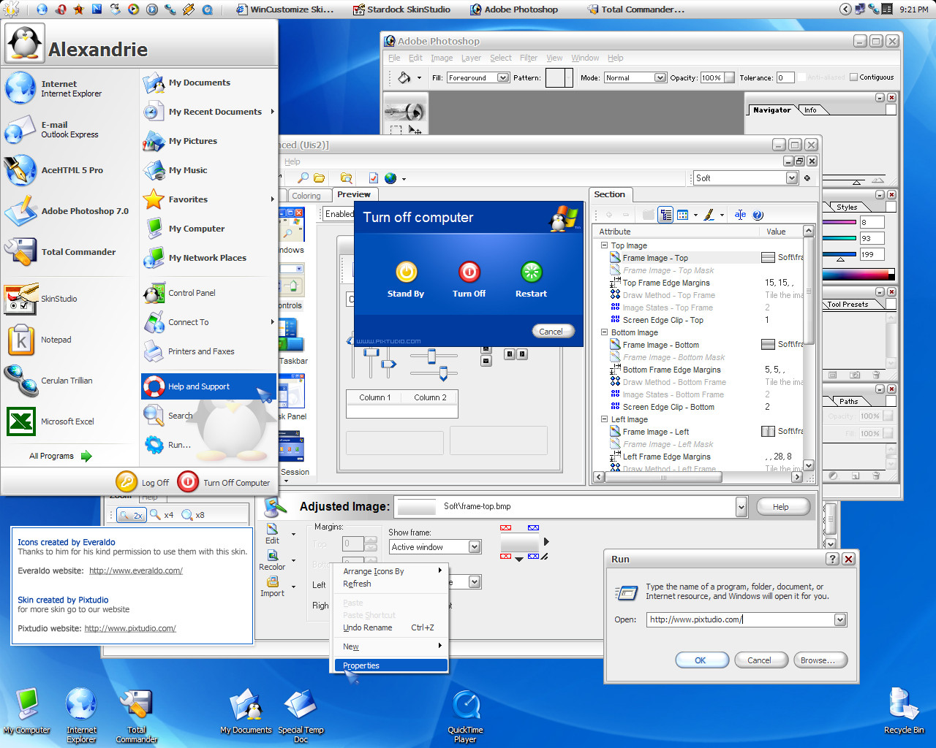Screen dimensions: 936x748
Task: Open the Show frame Active window dropdown
Action: [x=475, y=547]
